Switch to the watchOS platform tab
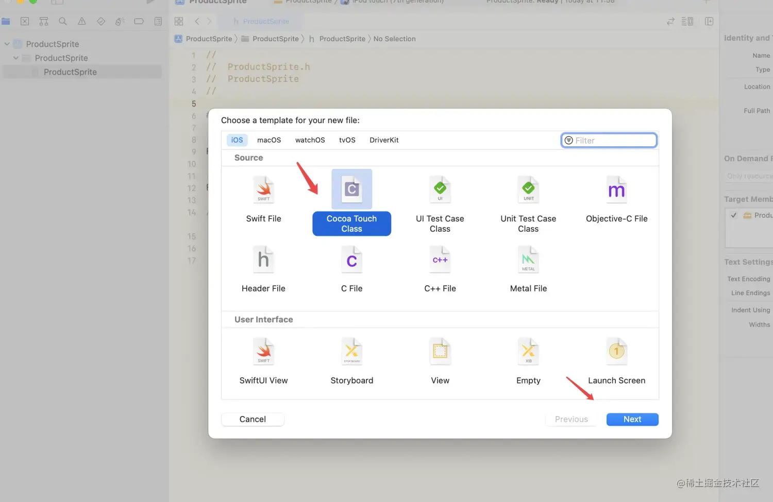 (310, 140)
